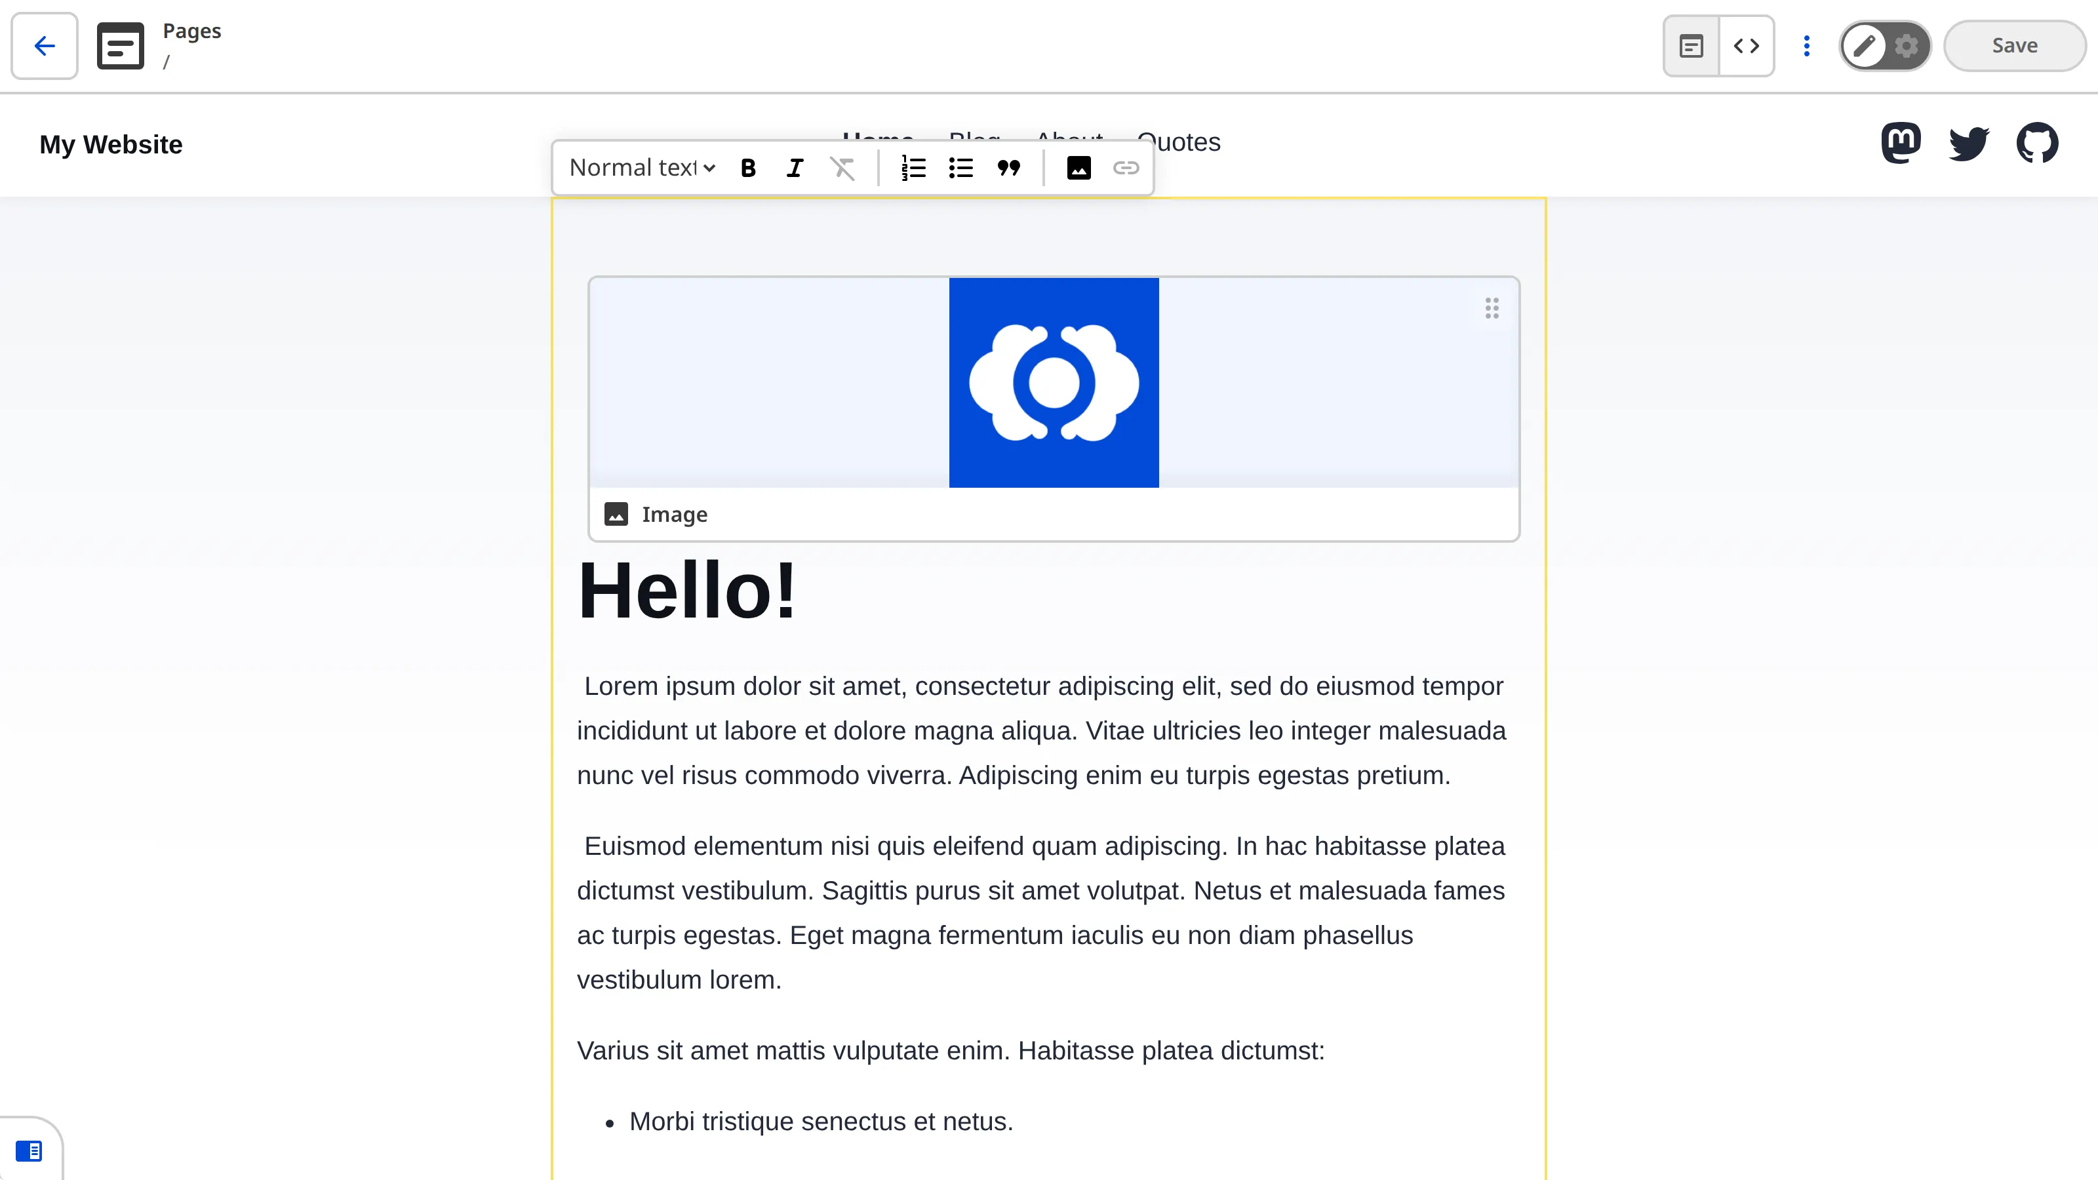
Task: Click the back arrow button
Action: pos(45,46)
